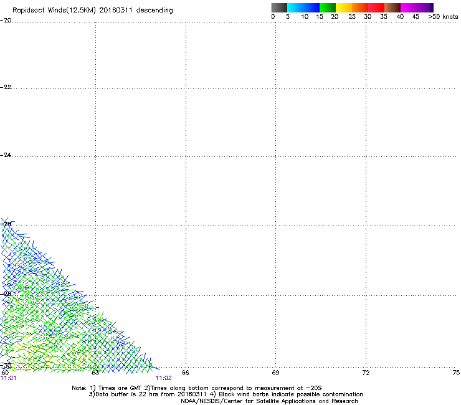Click the purple '11:02' swath time label
This screenshot has width=461, height=405.
(x=163, y=378)
